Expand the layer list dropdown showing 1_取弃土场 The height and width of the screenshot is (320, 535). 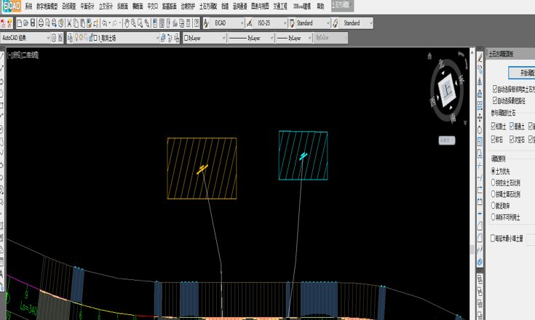(157, 38)
